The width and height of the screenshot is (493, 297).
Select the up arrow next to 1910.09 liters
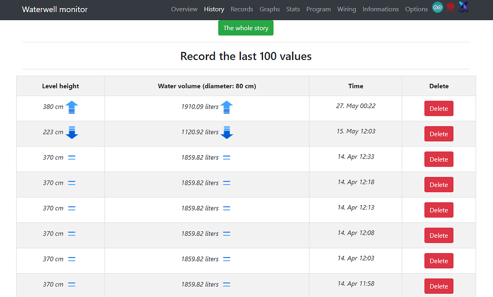coord(227,107)
